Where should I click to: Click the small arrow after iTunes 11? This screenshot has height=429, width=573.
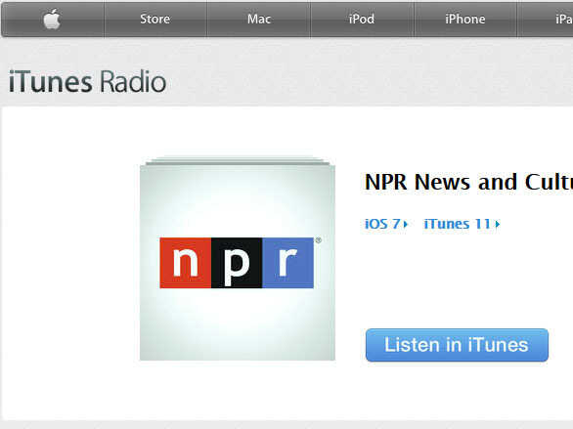pyautogui.click(x=498, y=224)
